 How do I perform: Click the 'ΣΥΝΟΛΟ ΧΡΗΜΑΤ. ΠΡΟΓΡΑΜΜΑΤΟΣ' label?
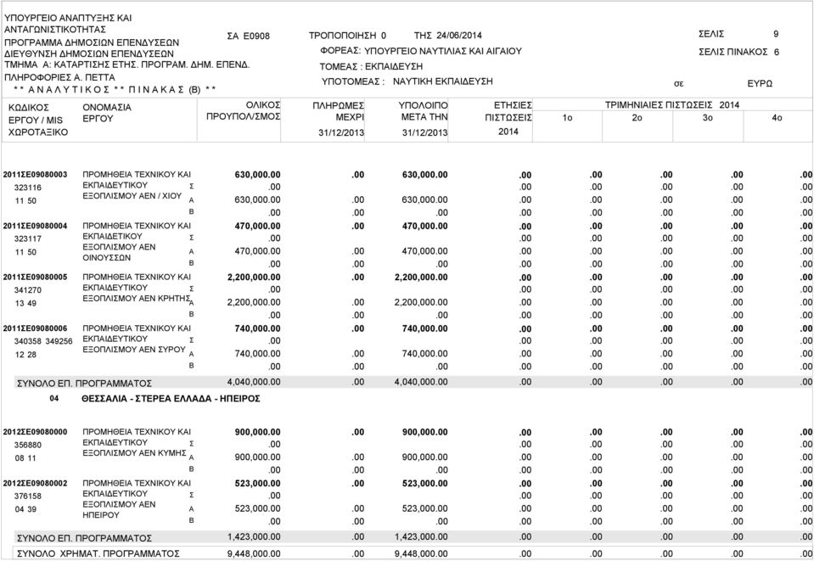coord(98,553)
